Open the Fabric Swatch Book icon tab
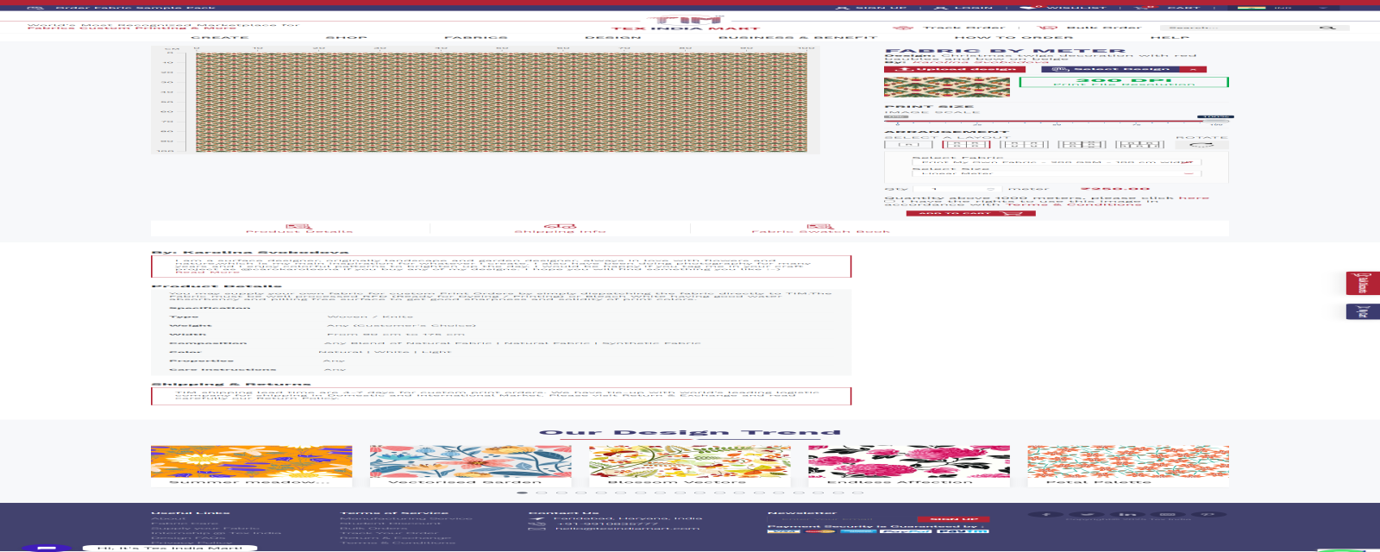The image size is (1380, 552). pos(819,226)
